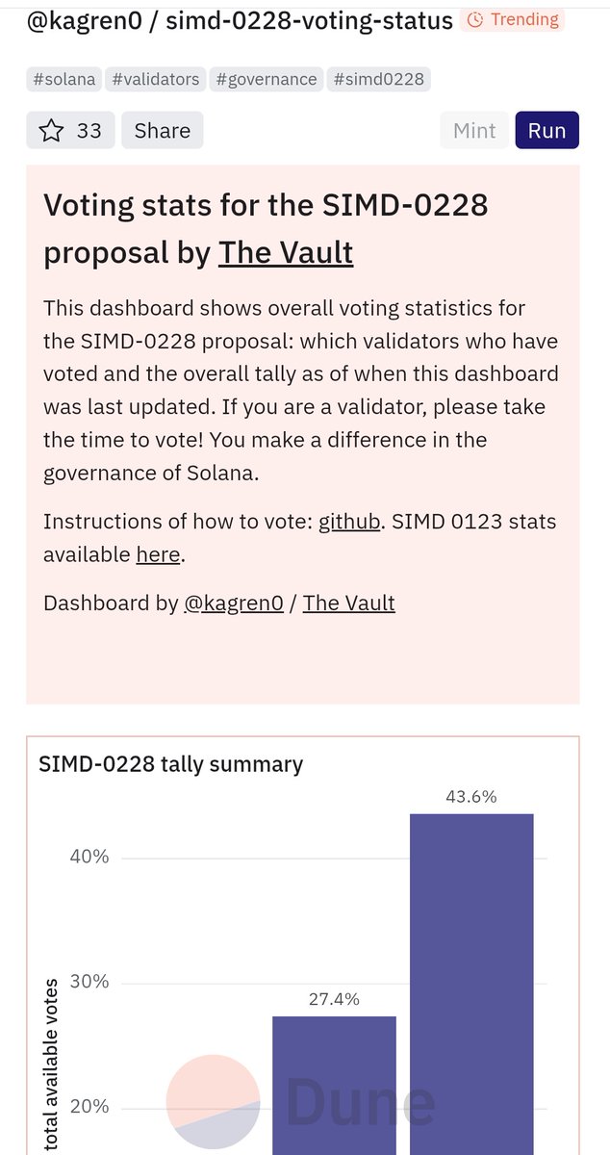610x1155 pixels.
Task: Open SIMD 0123 stats 'here' link
Action: click(158, 554)
